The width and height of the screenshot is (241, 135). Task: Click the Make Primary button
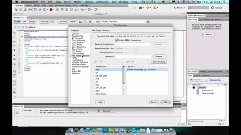click(x=159, y=62)
